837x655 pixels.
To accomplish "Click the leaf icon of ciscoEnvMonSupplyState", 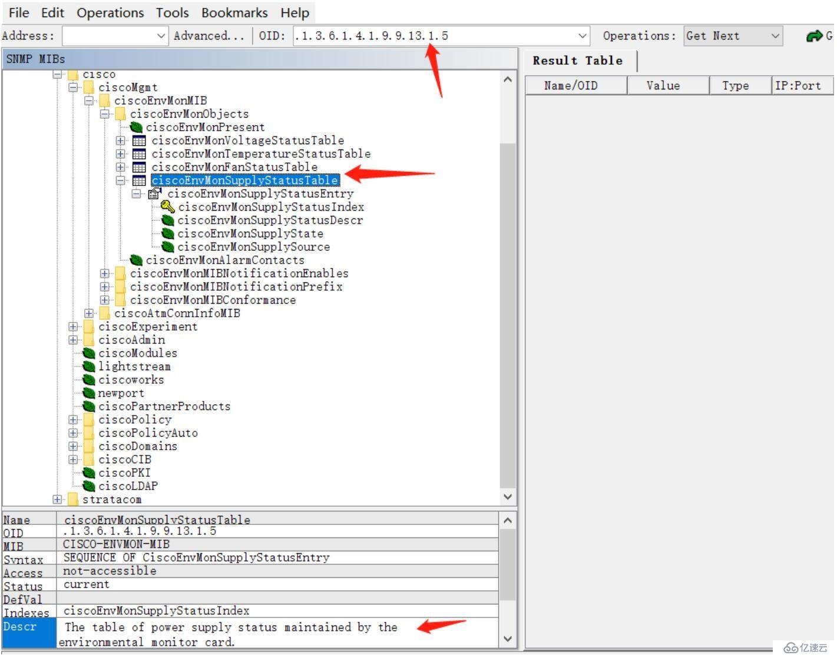I will pos(168,234).
